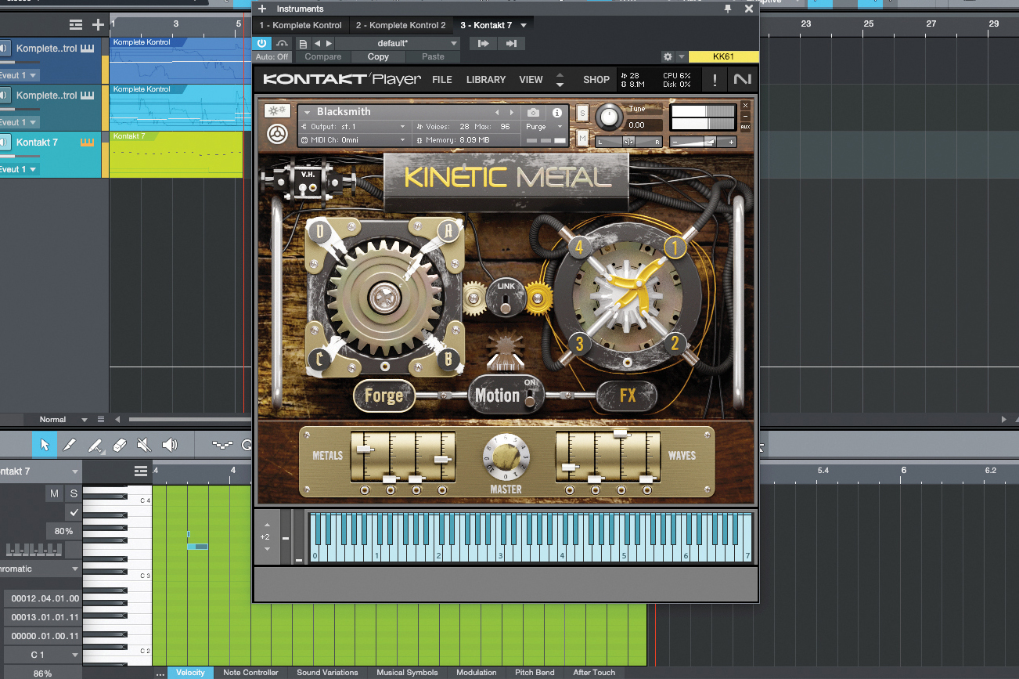Open the Output: st.1 dropdown
This screenshot has height=679, width=1019.
[353, 126]
